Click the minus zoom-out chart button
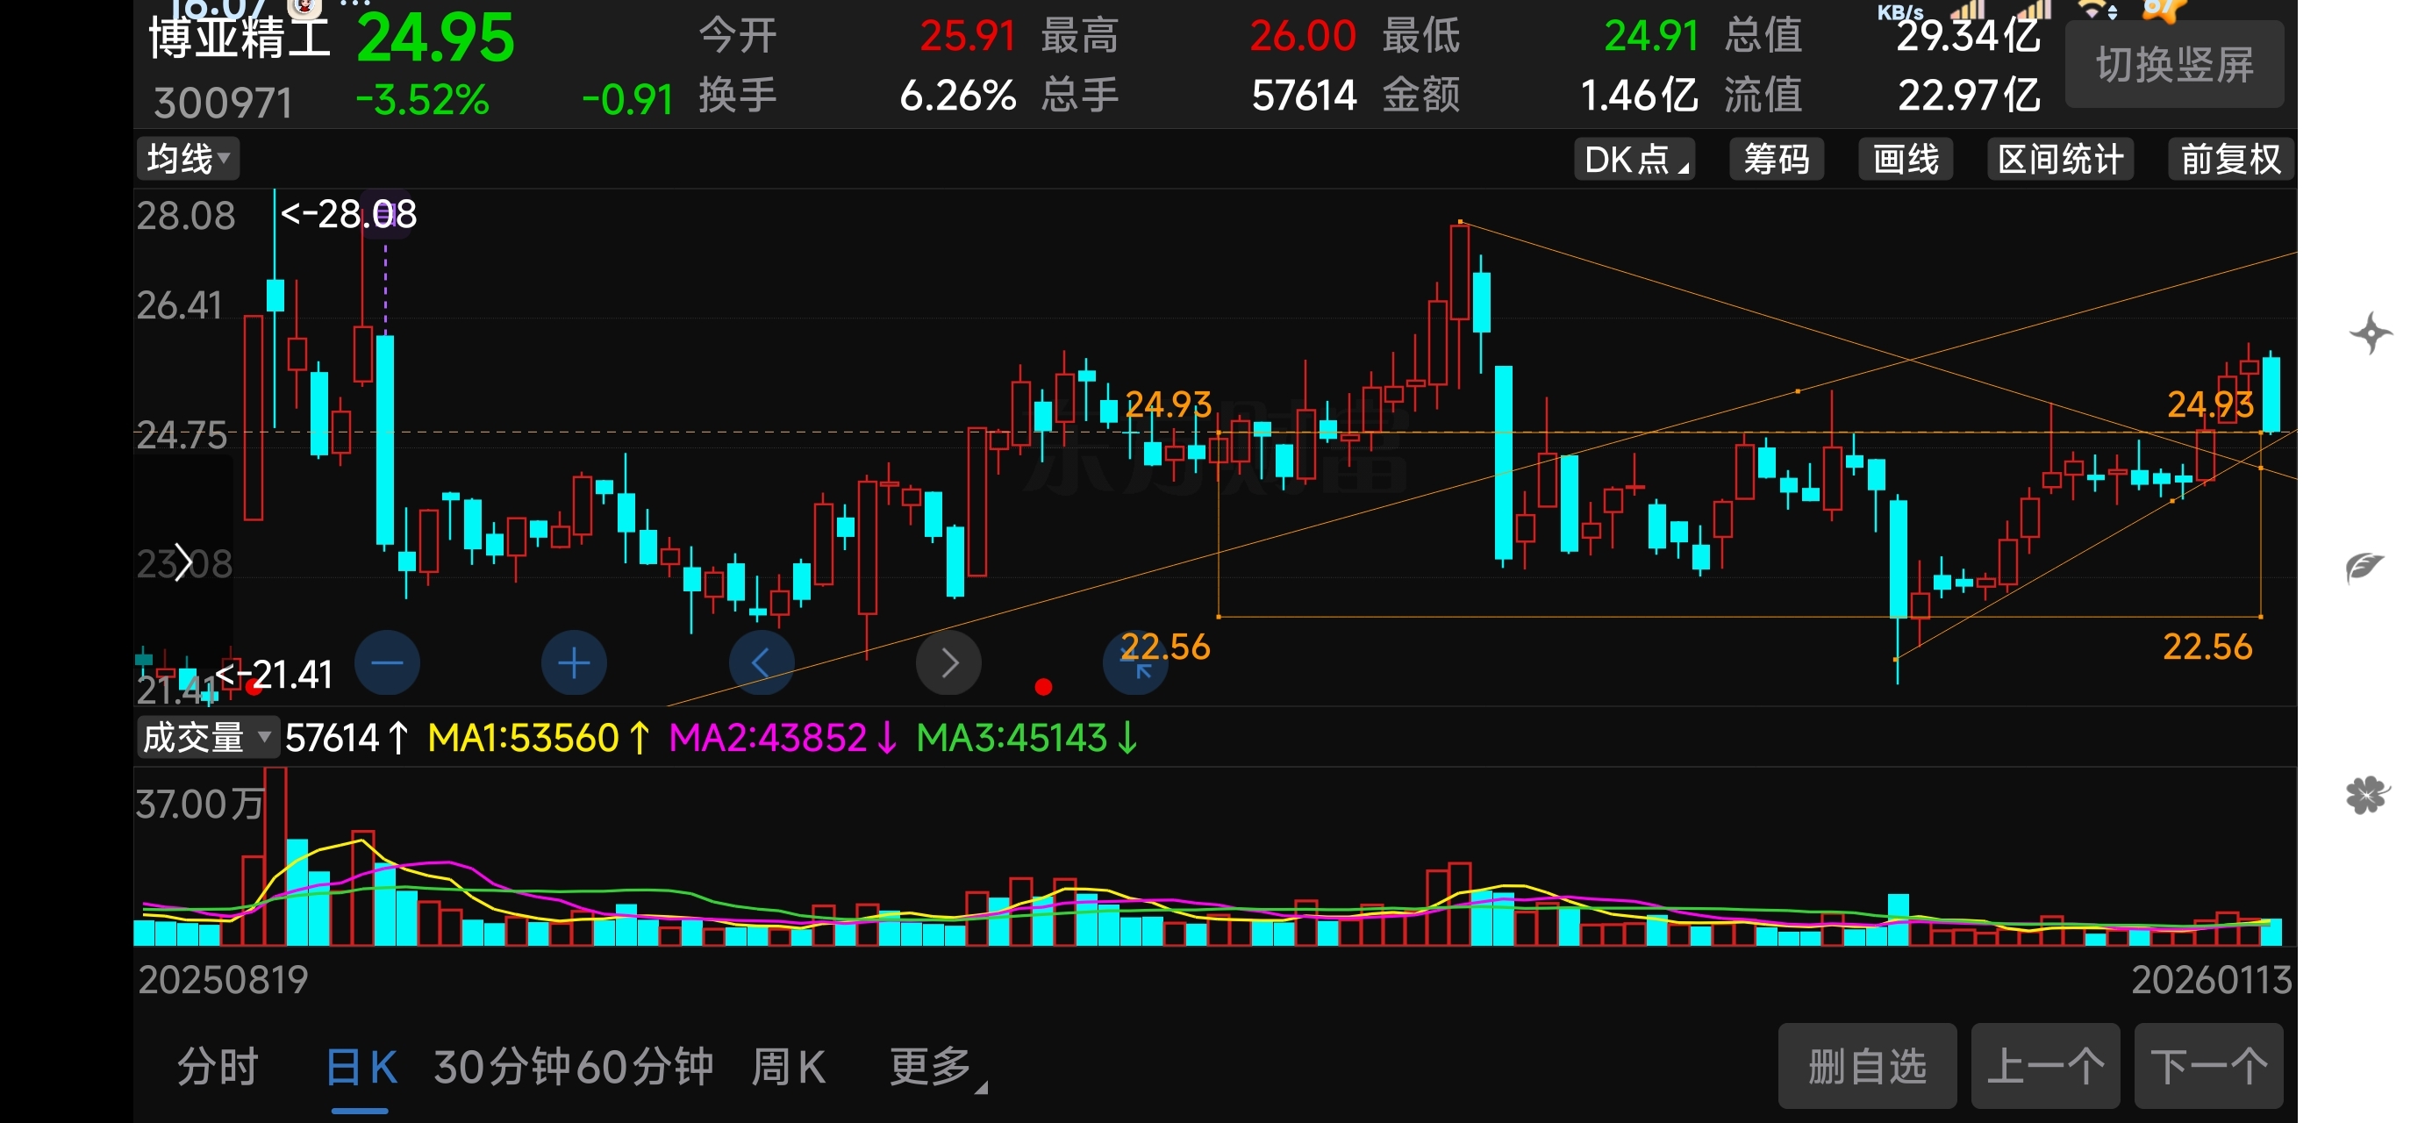Image resolution: width=2432 pixels, height=1123 pixels. click(387, 663)
